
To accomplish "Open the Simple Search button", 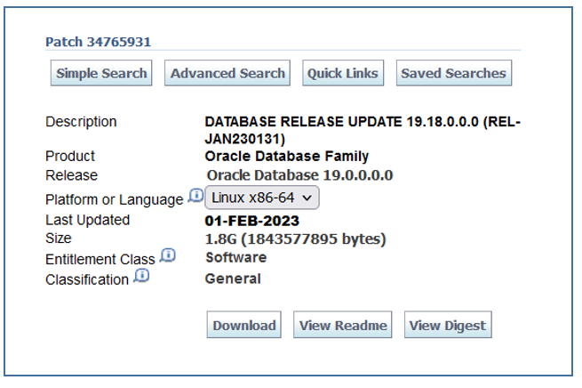I will coord(101,74).
